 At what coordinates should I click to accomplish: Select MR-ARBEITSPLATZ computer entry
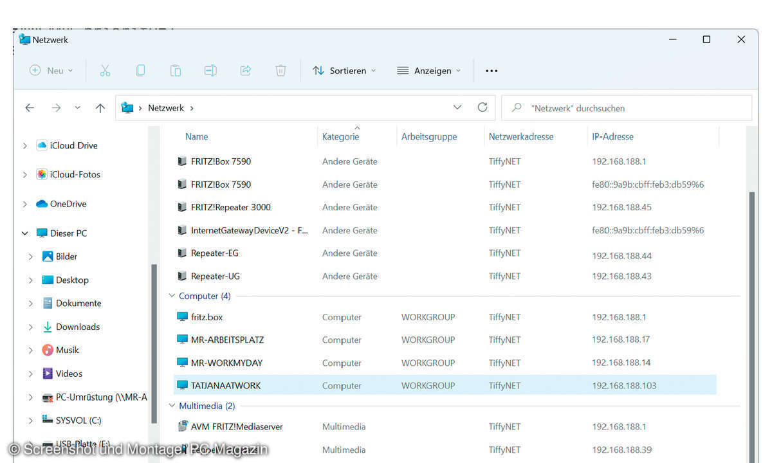point(227,340)
